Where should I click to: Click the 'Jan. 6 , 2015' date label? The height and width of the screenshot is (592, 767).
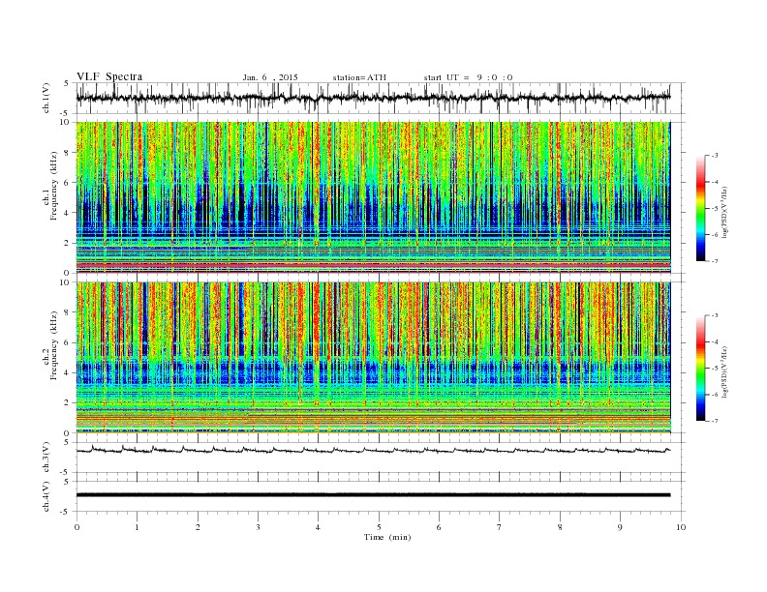(270, 77)
